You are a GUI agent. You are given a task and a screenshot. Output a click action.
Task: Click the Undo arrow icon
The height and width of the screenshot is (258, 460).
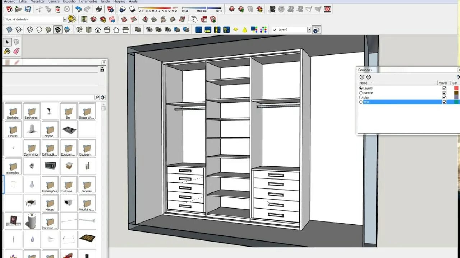(78, 9)
